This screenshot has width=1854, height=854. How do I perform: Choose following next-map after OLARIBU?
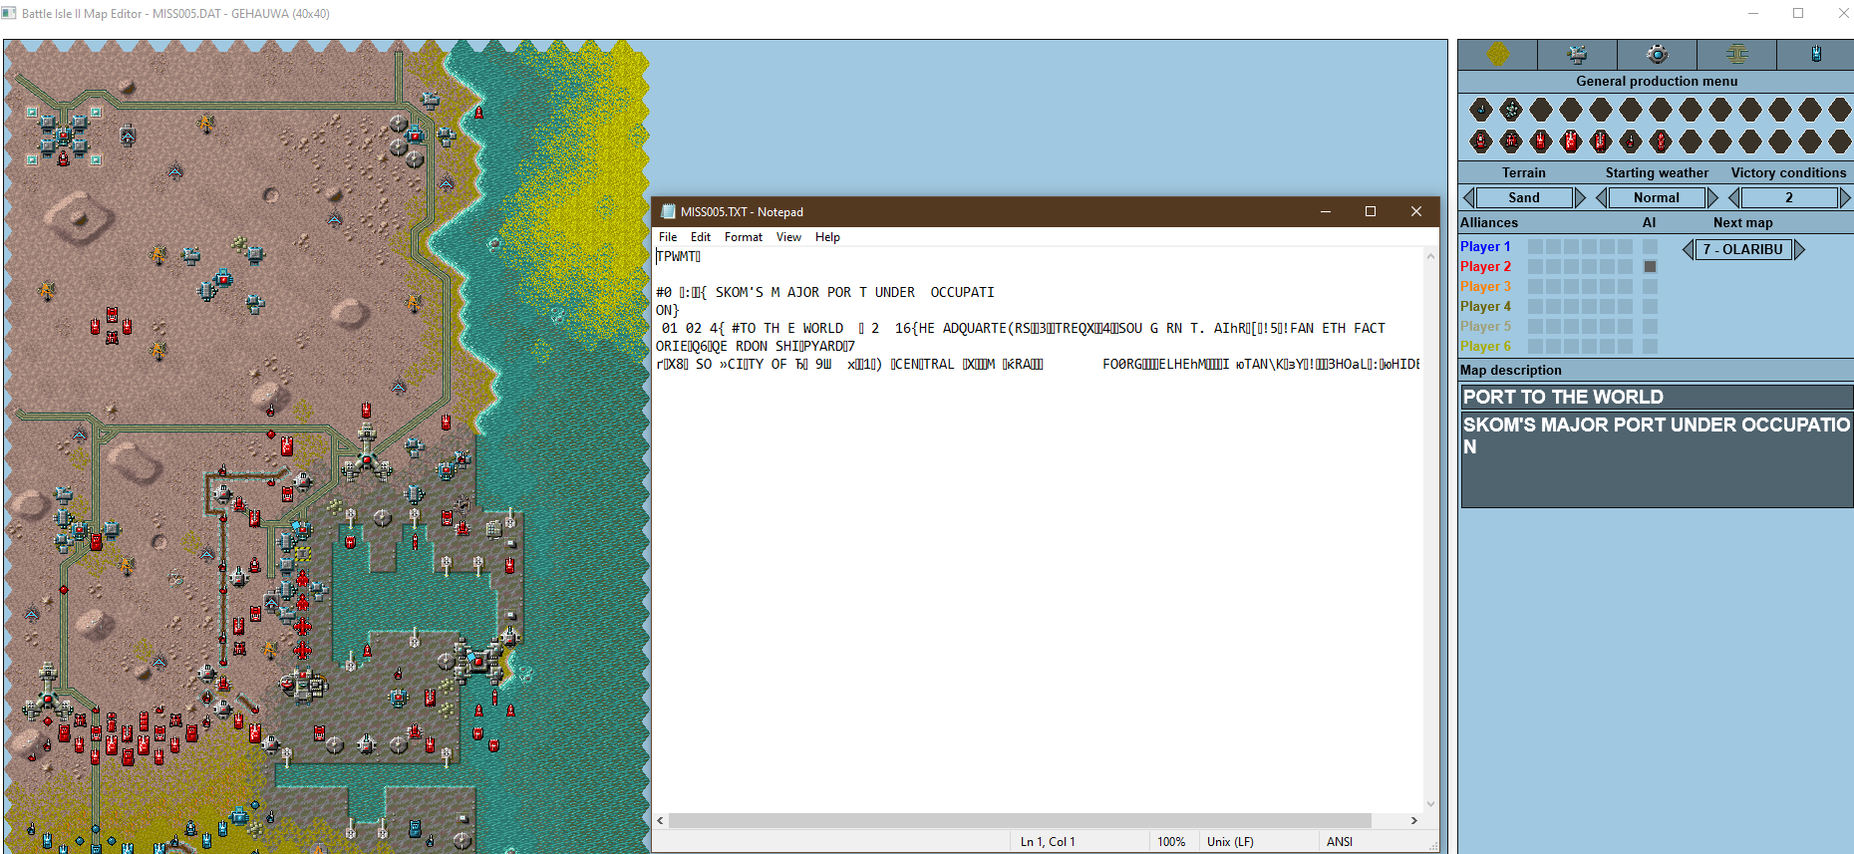(1799, 249)
